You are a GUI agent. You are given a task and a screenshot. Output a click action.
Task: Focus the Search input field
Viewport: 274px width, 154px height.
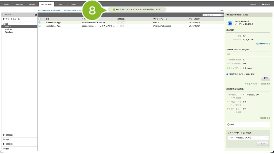tap(214, 15)
